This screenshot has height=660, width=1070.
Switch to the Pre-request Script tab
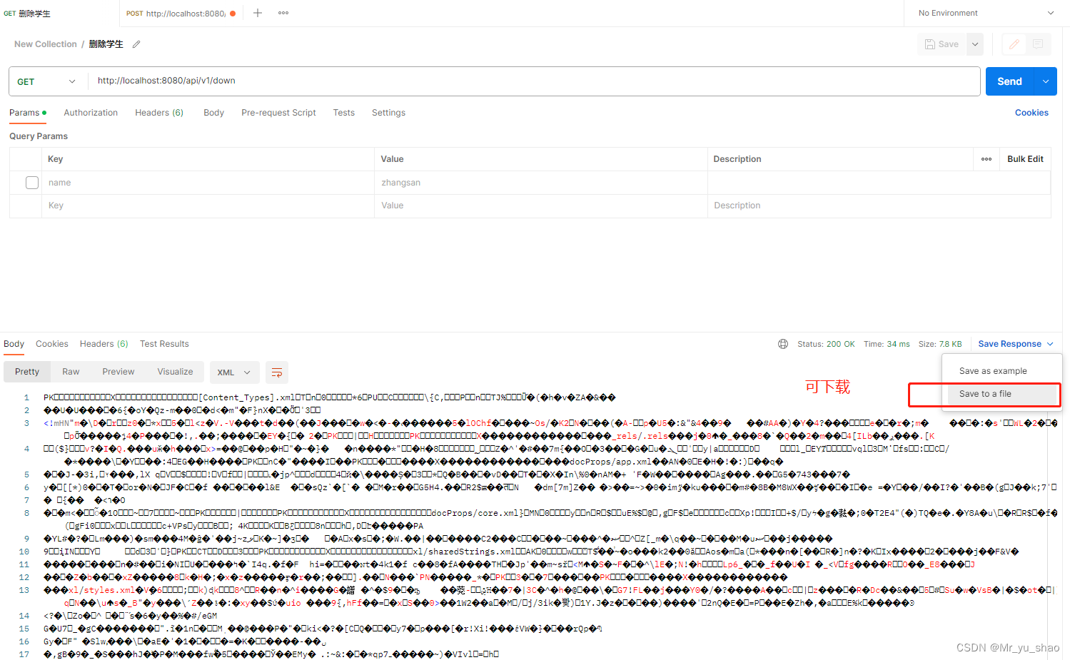pyautogui.click(x=278, y=112)
